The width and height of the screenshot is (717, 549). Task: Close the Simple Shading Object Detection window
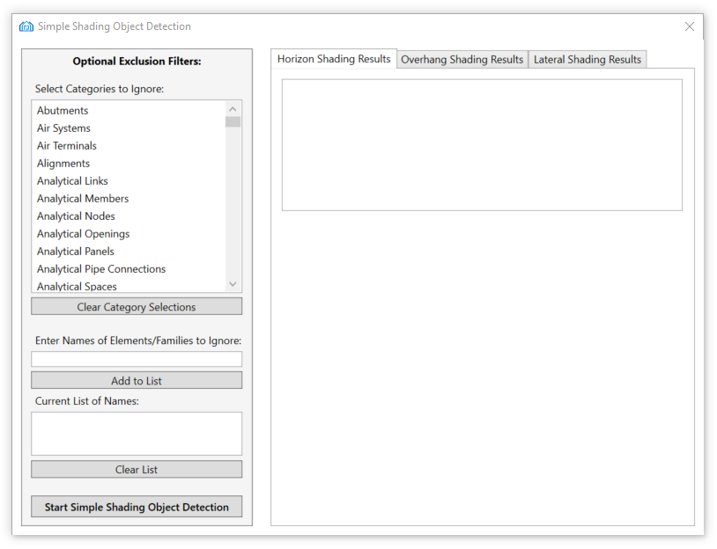(690, 26)
